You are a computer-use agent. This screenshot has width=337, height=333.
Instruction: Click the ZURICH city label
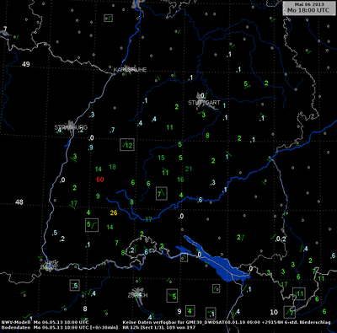(x=137, y=295)
